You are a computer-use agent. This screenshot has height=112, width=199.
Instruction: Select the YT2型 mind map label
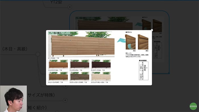pos(56,2)
